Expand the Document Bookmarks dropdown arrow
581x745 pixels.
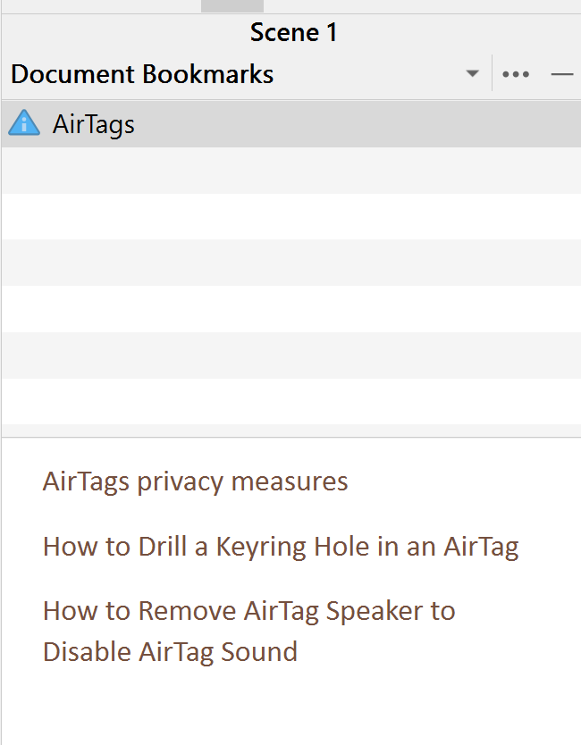point(472,73)
